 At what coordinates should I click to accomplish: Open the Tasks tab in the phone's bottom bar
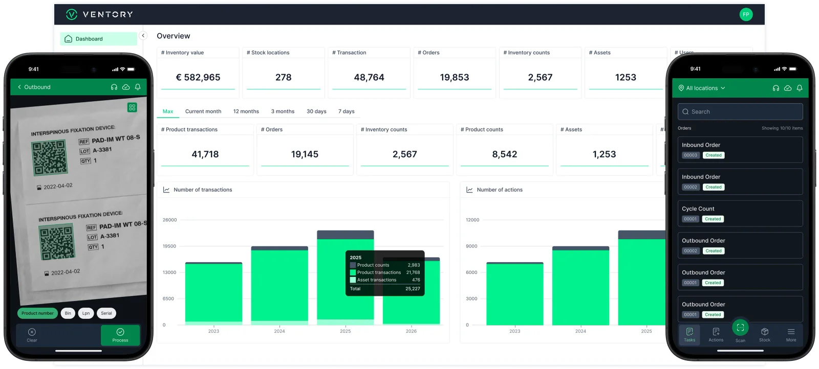689,335
